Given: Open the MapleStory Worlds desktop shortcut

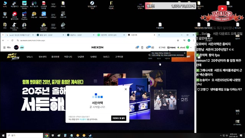Looking at the screenshot, I should click(x=24, y=5).
